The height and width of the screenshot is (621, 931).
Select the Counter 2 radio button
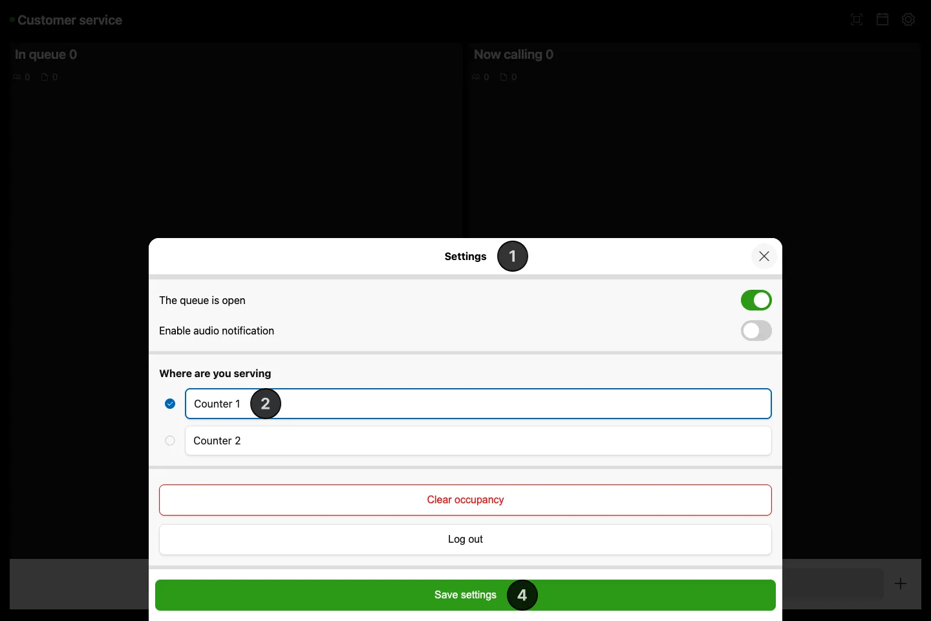pos(170,441)
